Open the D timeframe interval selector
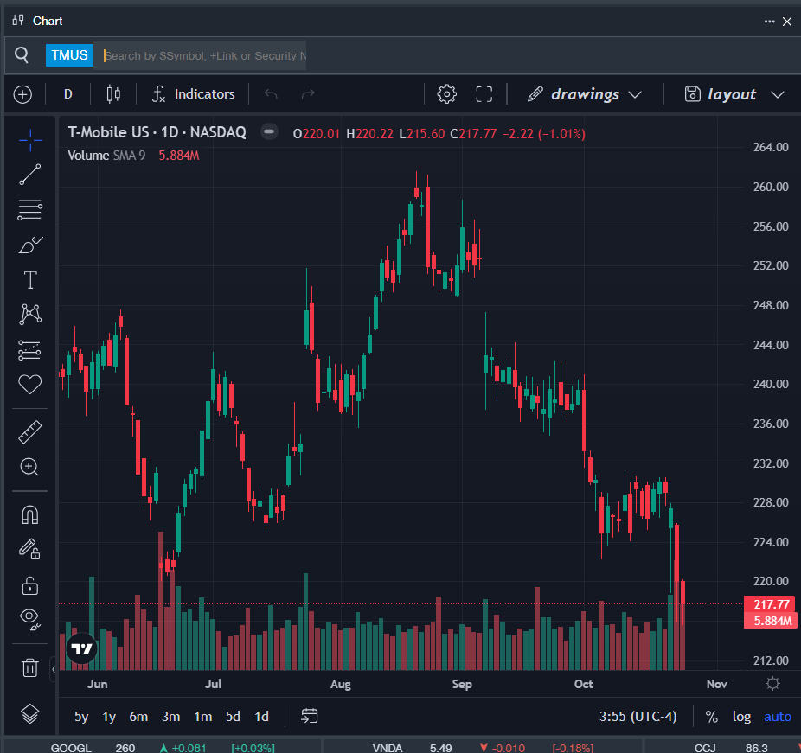The image size is (801, 753). pyautogui.click(x=68, y=94)
